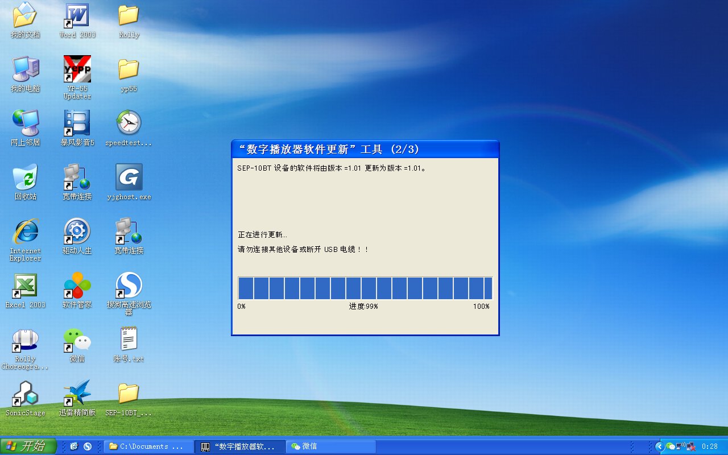728x455 pixels.
Task: Launch Sogou browser from the quick launch bar
Action: coord(88,446)
